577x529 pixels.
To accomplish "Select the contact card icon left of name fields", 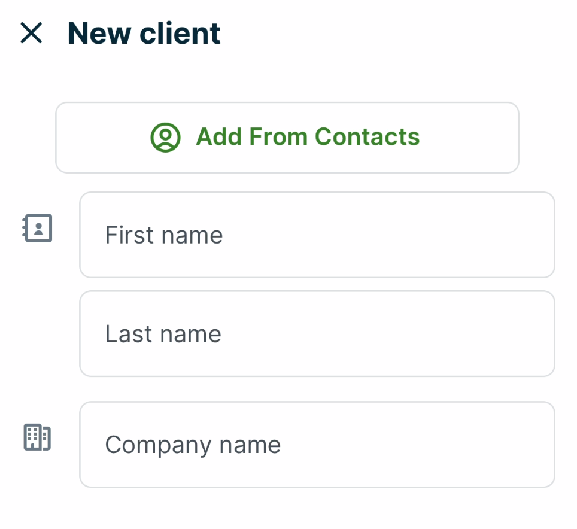I will click(x=38, y=228).
